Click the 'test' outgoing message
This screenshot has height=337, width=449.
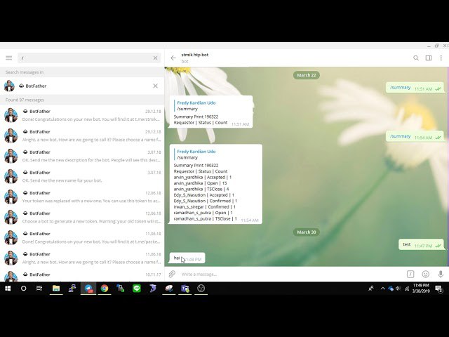click(x=421, y=245)
